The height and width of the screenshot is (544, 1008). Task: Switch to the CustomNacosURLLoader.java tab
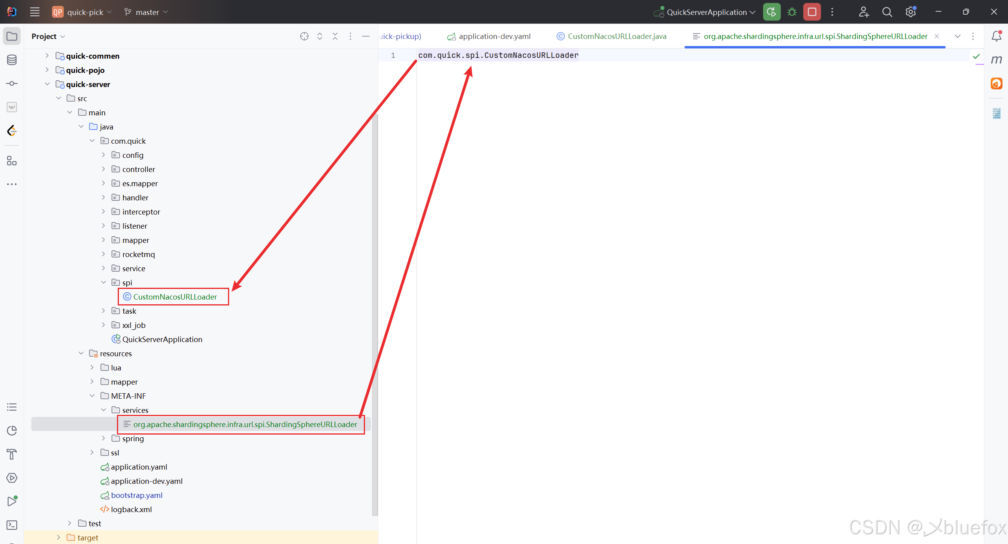pyautogui.click(x=617, y=36)
